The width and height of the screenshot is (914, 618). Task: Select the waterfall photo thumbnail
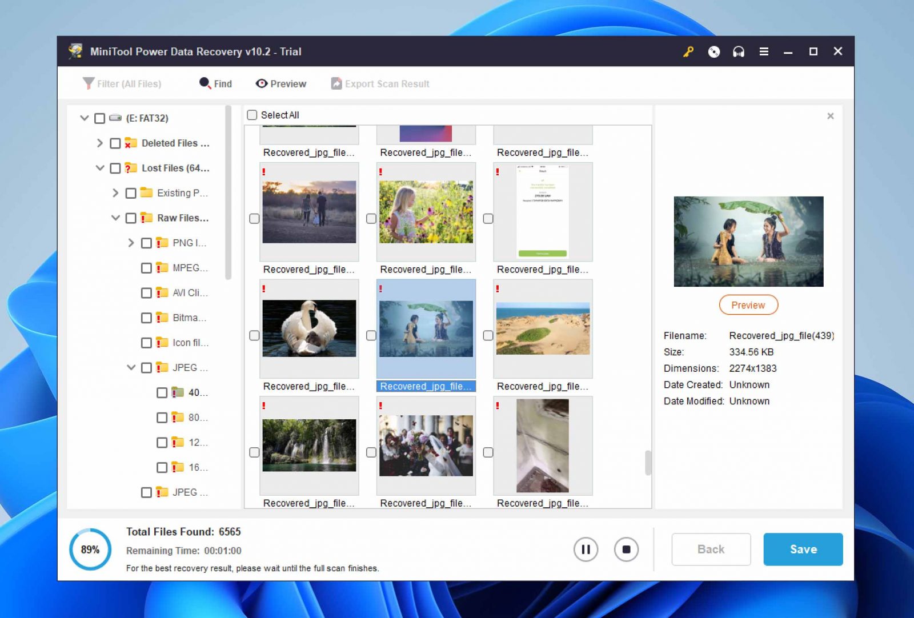308,443
